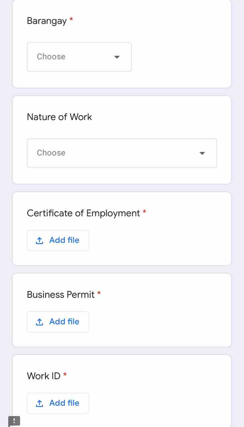Click the 'Add file' text for Certificate of Employment
This screenshot has width=244, height=427.
[64, 240]
